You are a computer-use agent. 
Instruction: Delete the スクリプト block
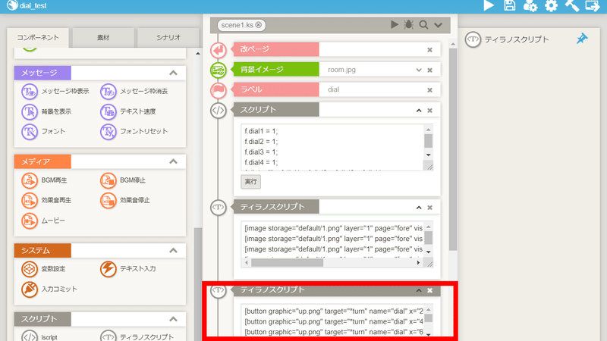click(429, 111)
